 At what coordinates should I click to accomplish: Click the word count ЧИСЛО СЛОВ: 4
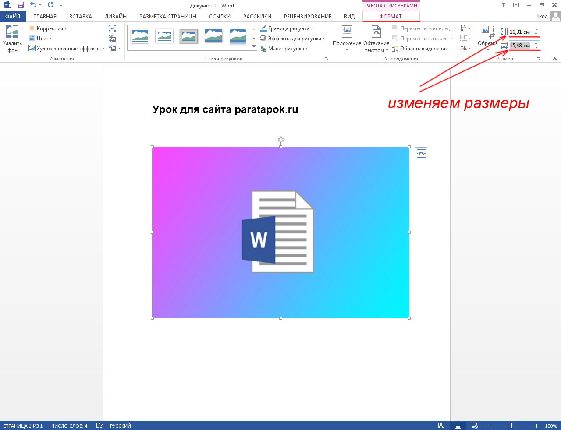click(69, 426)
